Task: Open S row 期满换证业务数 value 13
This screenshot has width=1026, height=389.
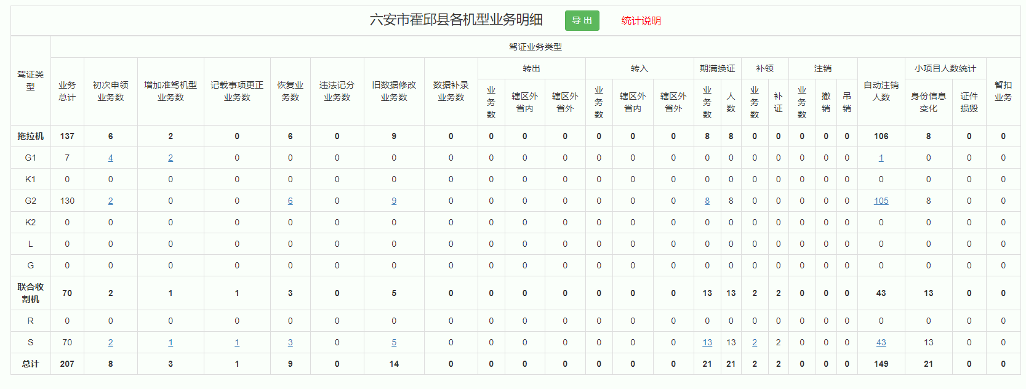Action: (x=707, y=343)
